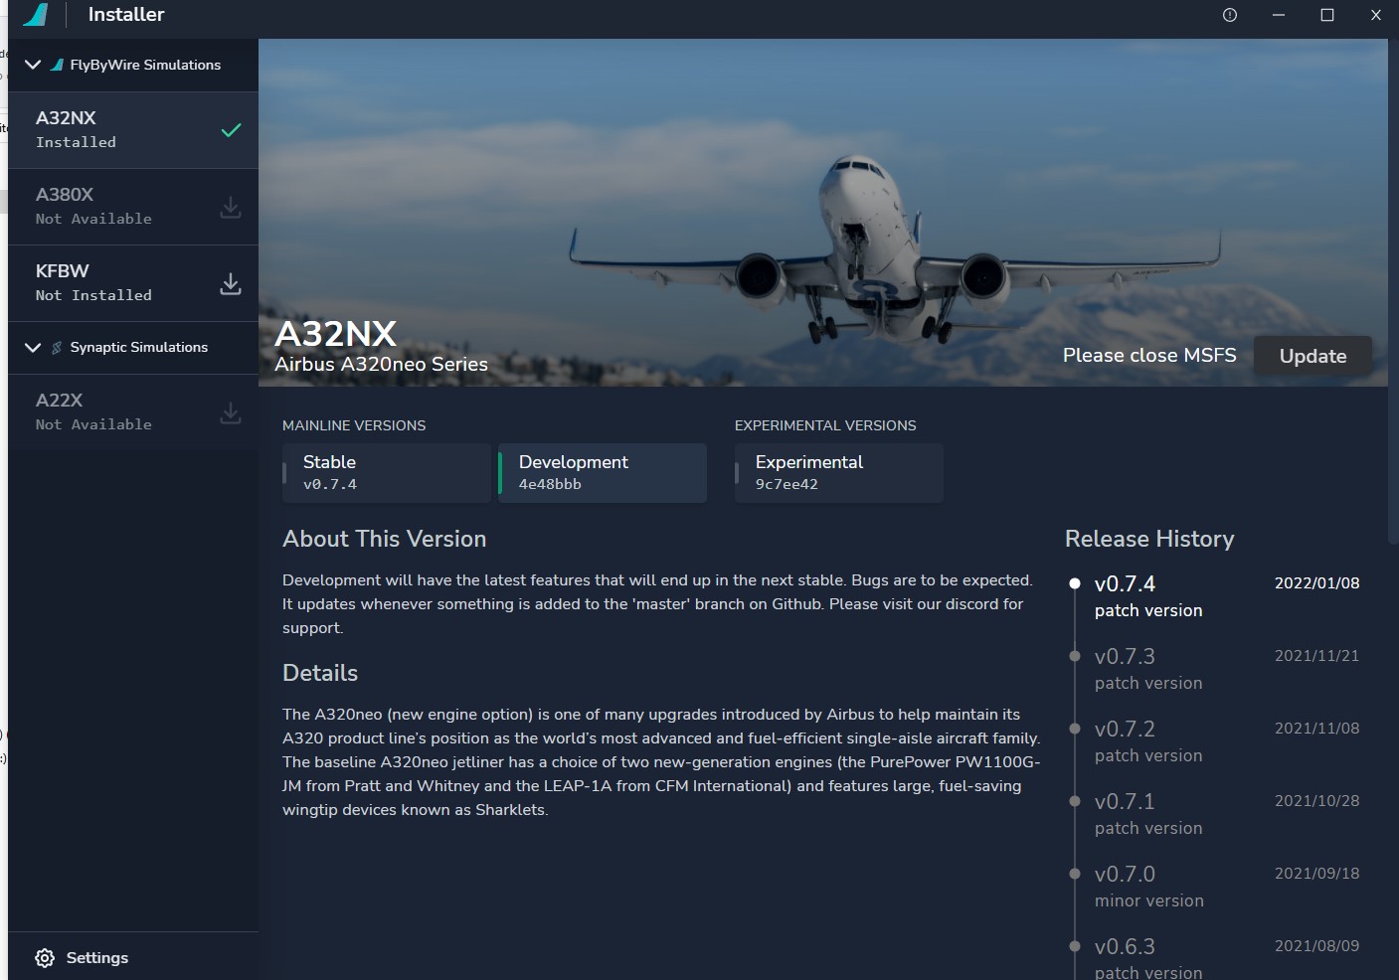Click the Update button
1399x980 pixels.
(1312, 355)
